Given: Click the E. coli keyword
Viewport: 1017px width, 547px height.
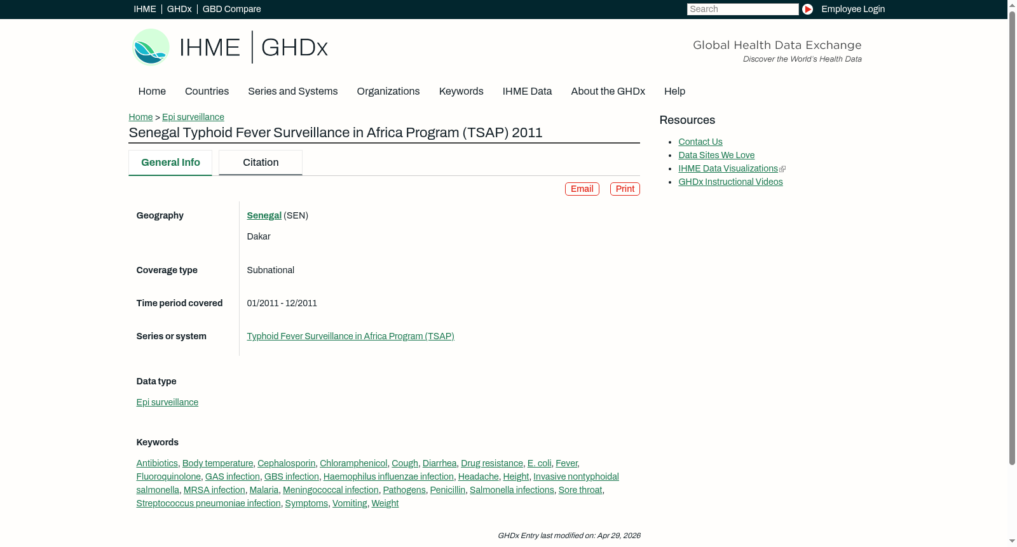Looking at the screenshot, I should [x=539, y=463].
